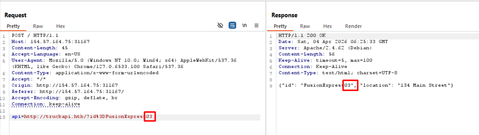Click the request 'Content-Length: 45' header
479x135 pixels.
point(40,48)
